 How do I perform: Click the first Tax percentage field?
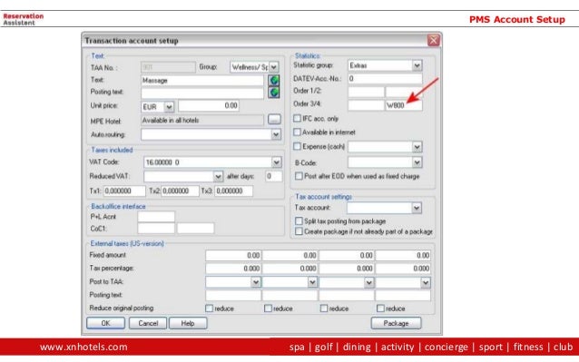[233, 269]
